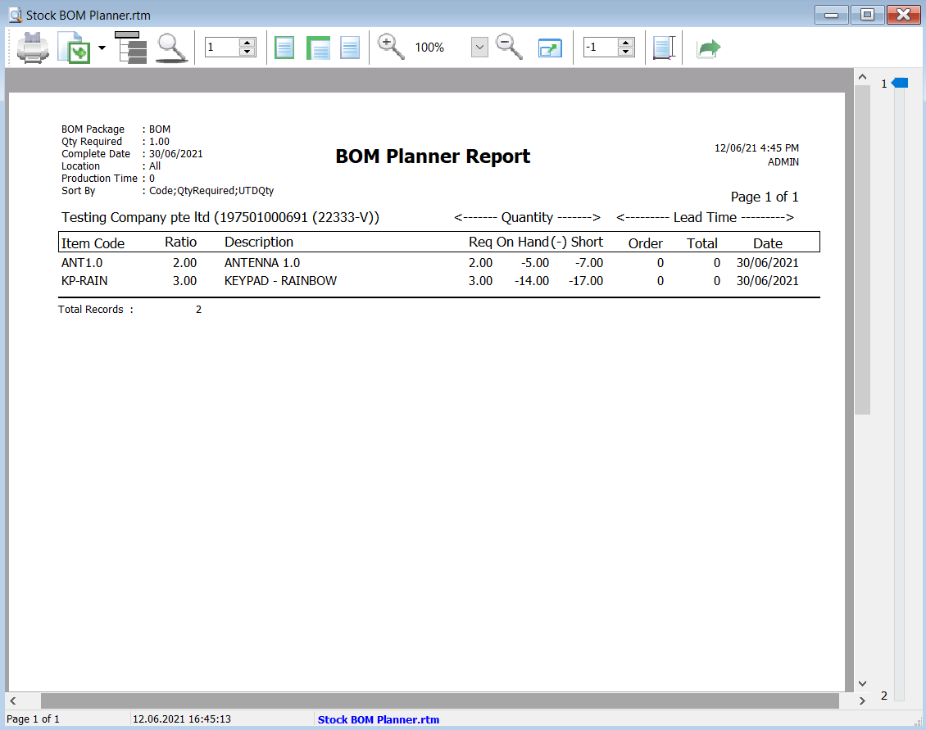
Task: Open the Stock BOM Planner.rtm status bar link
Action: (378, 719)
